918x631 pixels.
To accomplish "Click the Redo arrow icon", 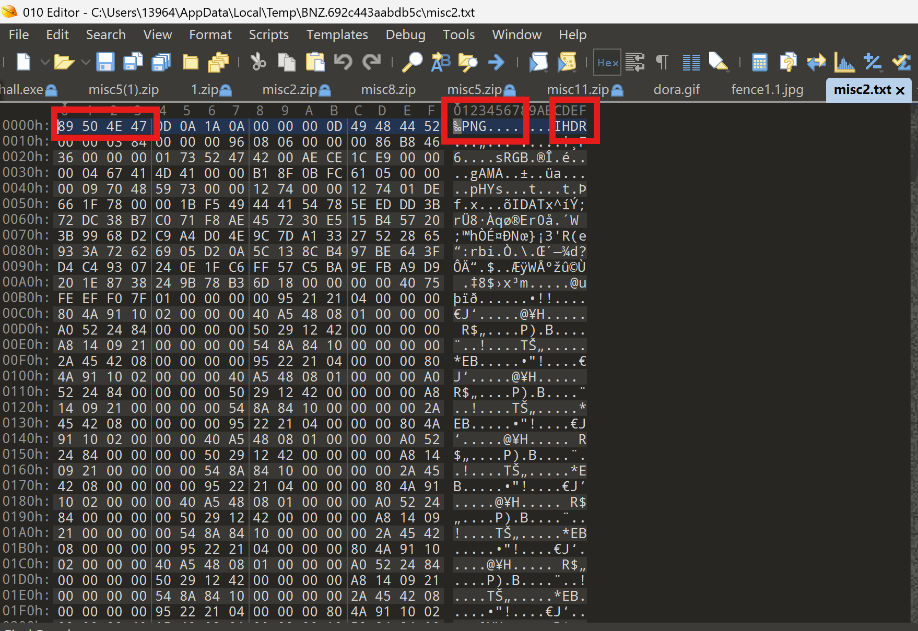I will [371, 62].
